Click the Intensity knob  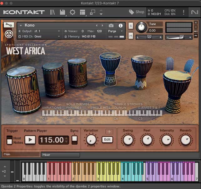(x=166, y=140)
